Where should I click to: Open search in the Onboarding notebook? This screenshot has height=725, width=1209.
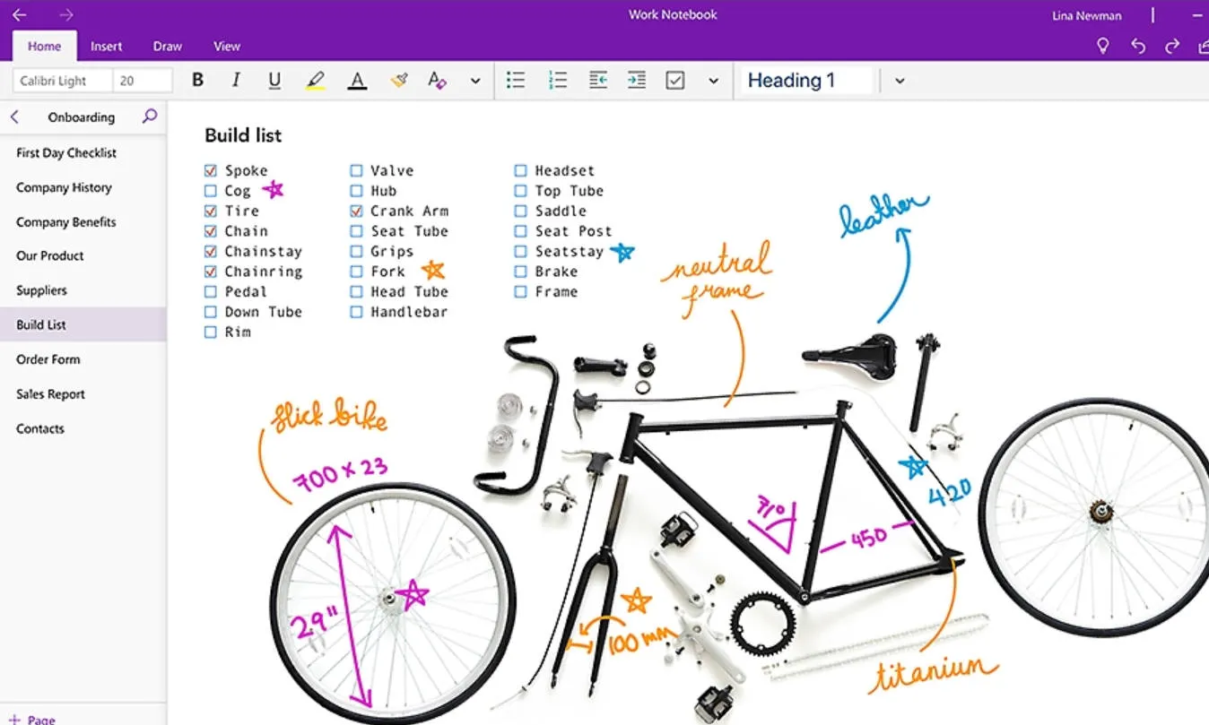149,117
